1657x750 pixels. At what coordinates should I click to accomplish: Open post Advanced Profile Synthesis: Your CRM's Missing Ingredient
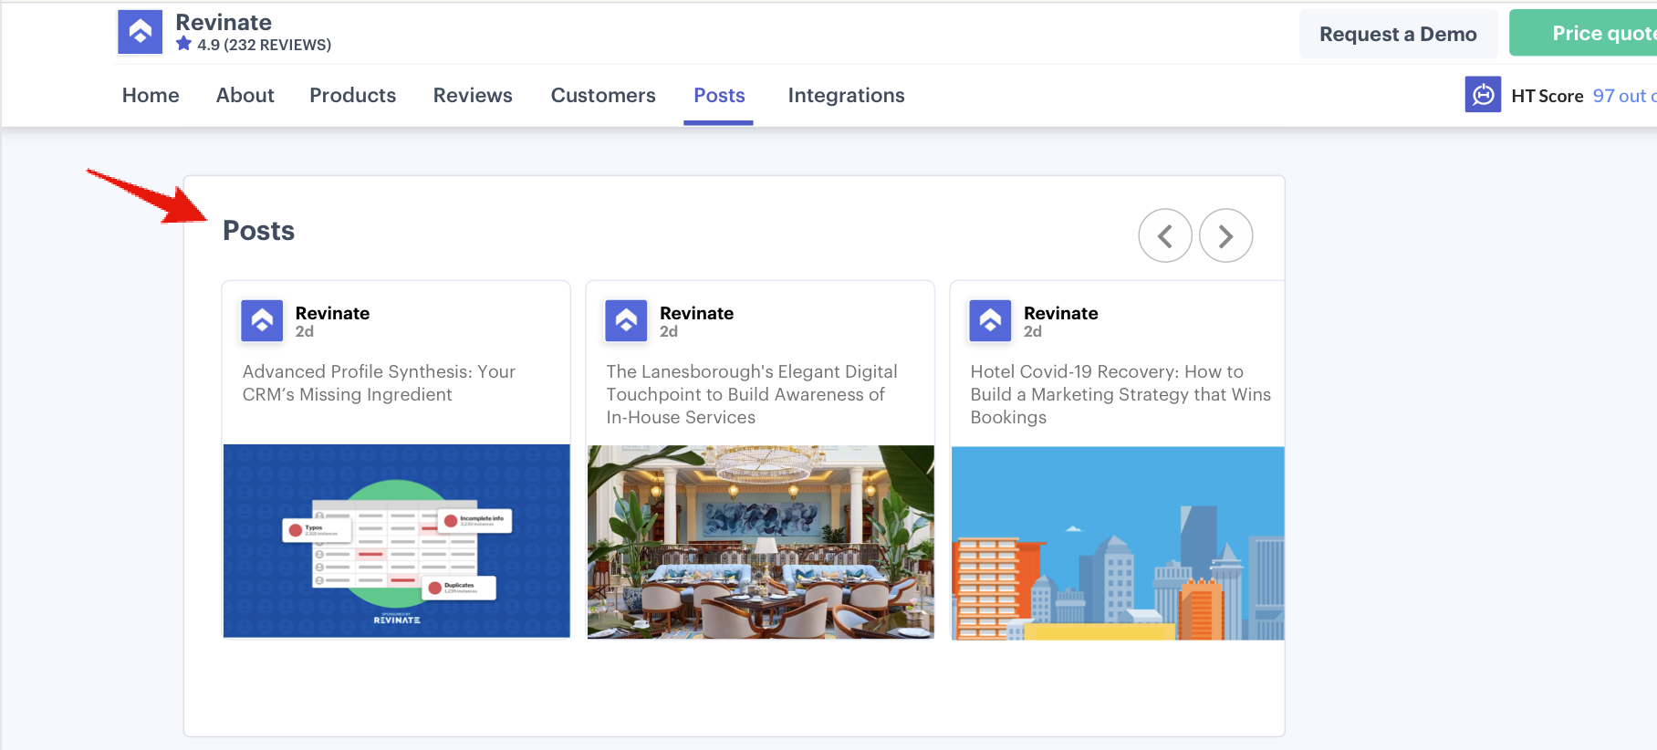tap(379, 383)
